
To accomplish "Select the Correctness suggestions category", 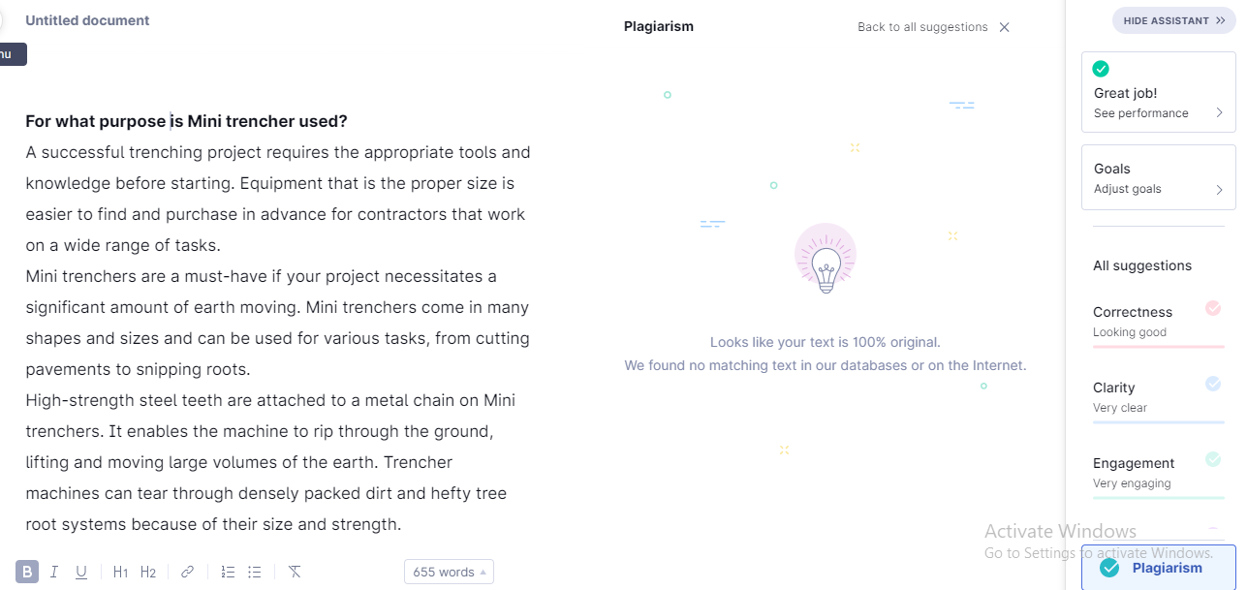I will 1156,322.
